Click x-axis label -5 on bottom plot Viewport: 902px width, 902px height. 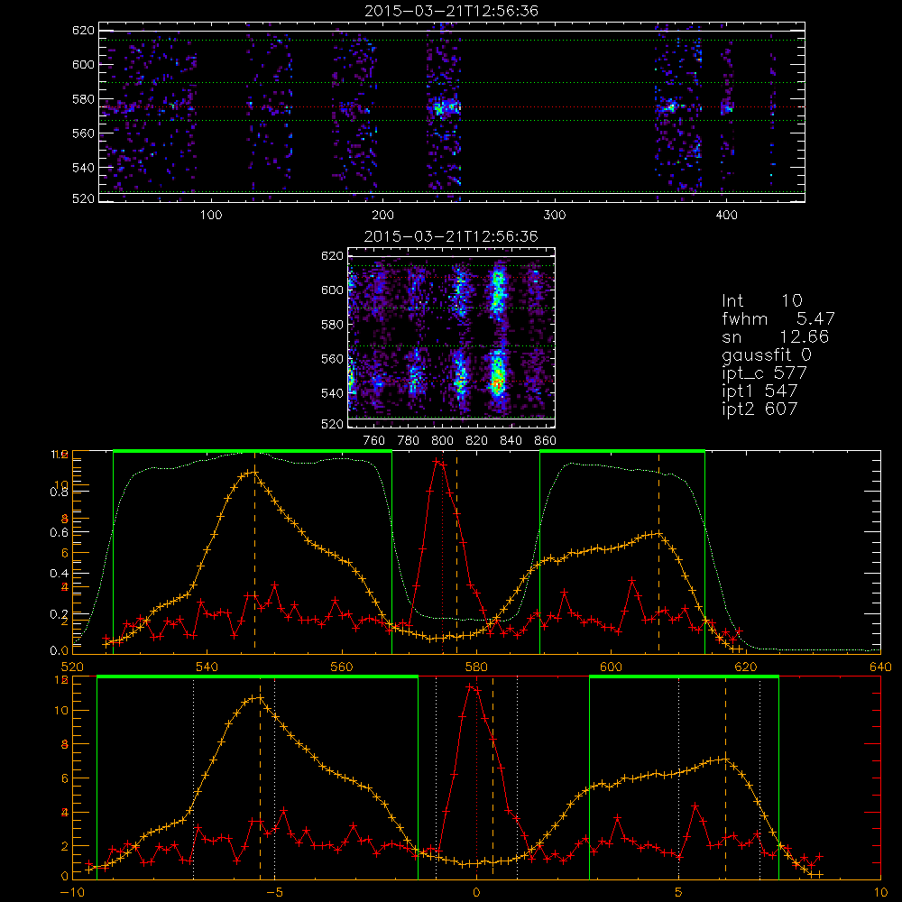pos(274,893)
